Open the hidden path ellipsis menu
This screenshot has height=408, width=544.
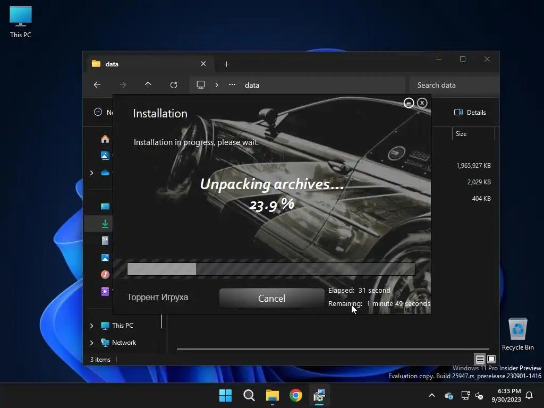click(x=232, y=84)
